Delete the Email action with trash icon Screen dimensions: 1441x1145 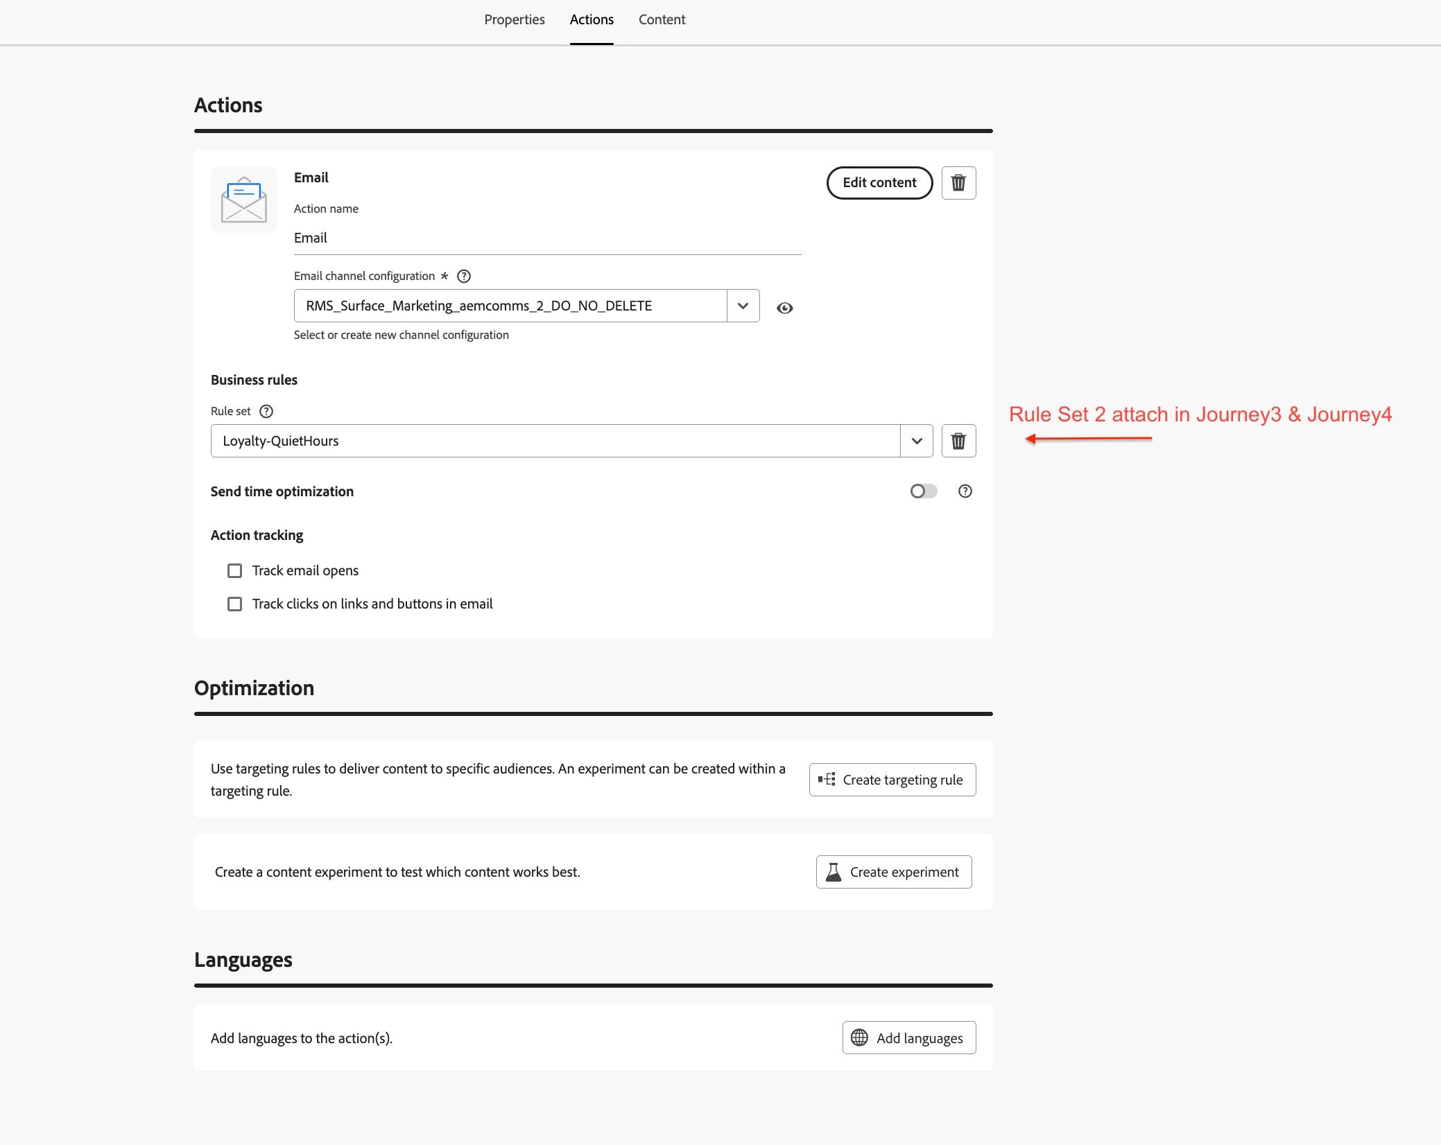point(958,183)
